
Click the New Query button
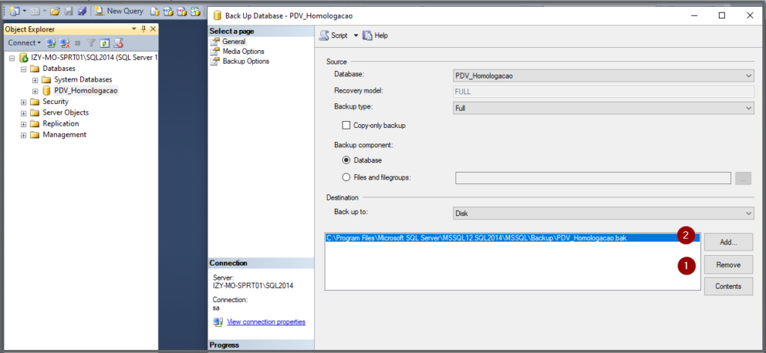click(x=119, y=10)
